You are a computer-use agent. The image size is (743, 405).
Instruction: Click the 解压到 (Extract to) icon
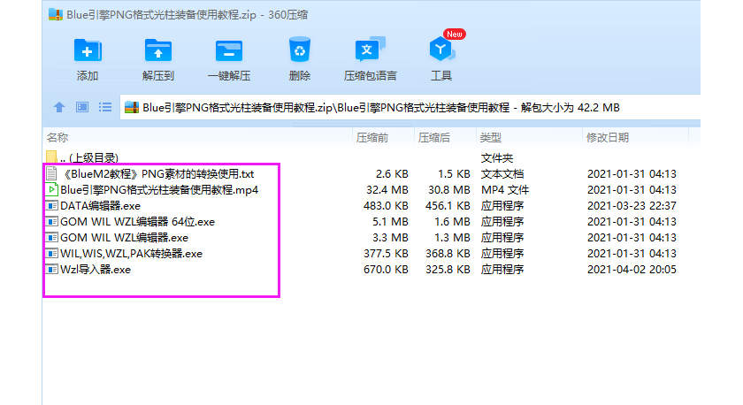[158, 50]
